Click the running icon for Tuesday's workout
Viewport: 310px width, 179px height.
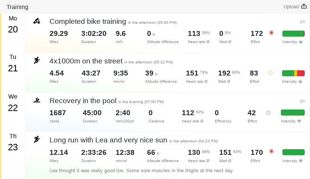37,60
